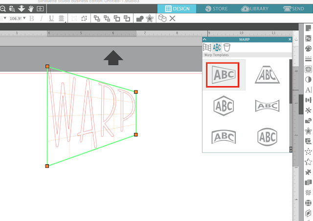313x221 pixels.
Task: Click send to back icon
Action: pyautogui.click(x=117, y=19)
